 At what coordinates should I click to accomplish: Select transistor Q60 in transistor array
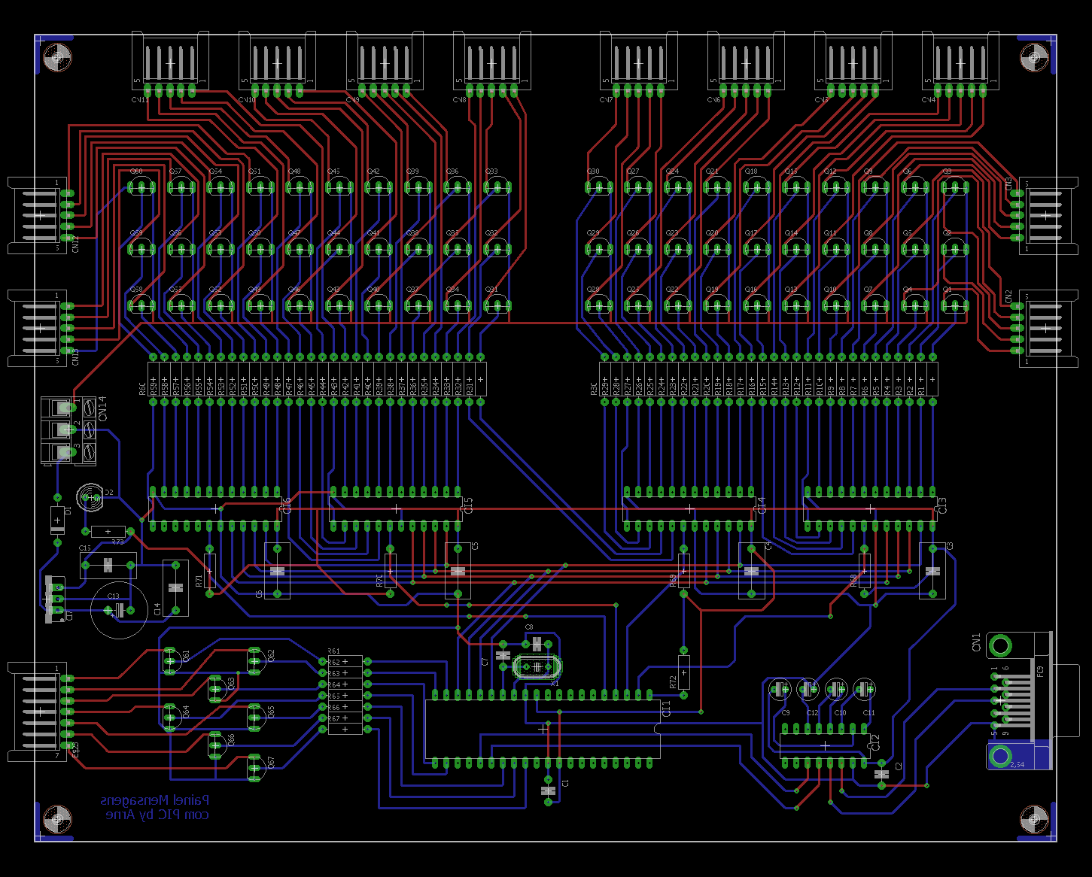tap(141, 187)
